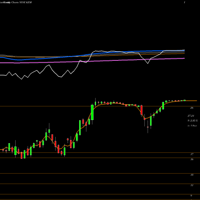Click the volume text starting with 'V:'

tap(192, 121)
